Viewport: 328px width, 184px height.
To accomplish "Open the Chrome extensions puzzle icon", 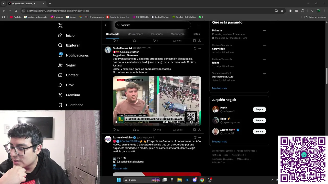I will point(303,11).
